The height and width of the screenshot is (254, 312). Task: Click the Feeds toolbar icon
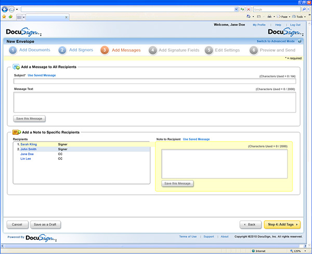click(258, 17)
